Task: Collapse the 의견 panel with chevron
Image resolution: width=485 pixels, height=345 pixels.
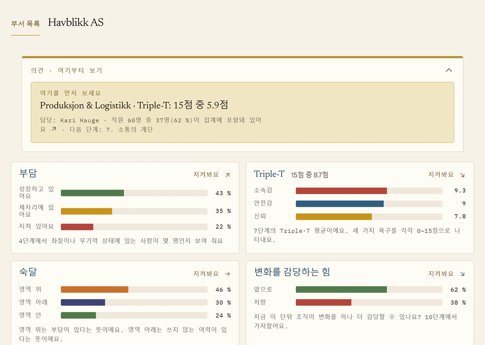Action: [449, 70]
